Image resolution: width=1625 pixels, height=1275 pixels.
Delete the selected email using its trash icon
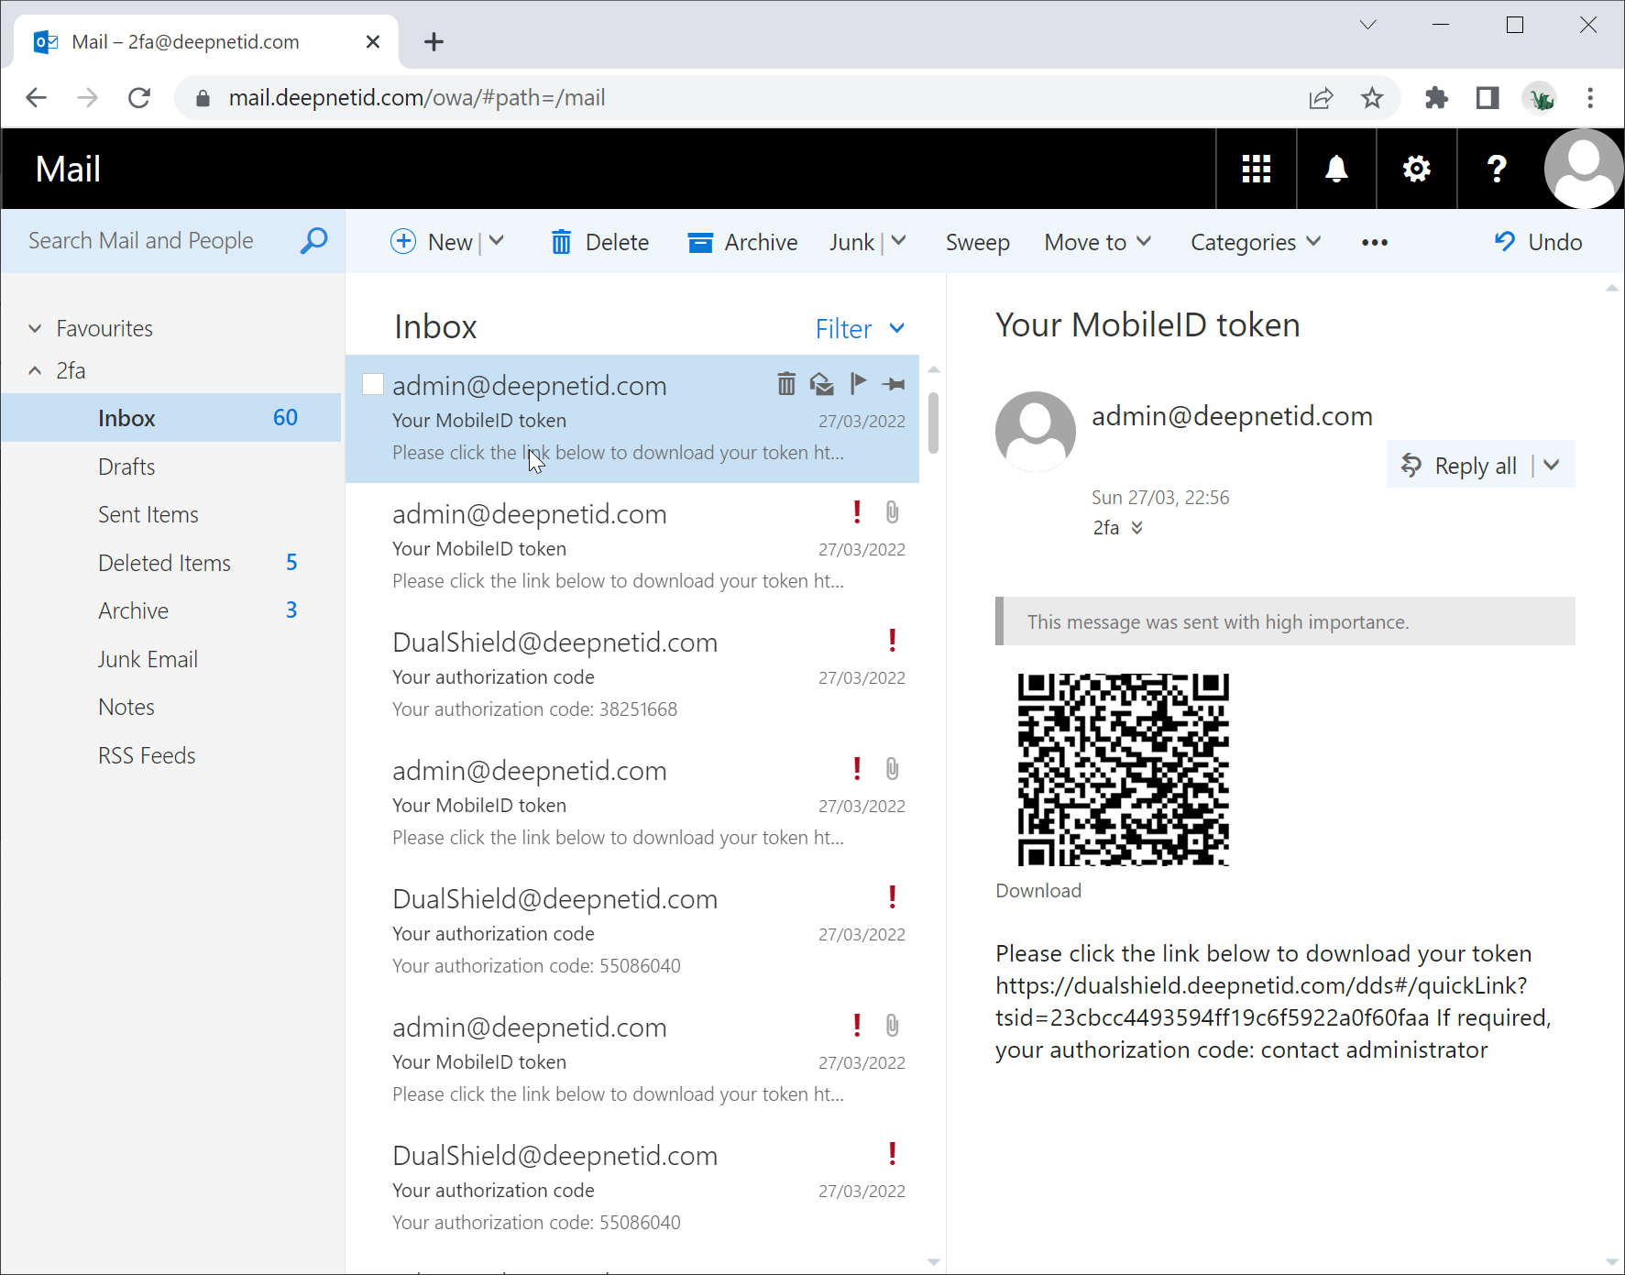pos(786,384)
